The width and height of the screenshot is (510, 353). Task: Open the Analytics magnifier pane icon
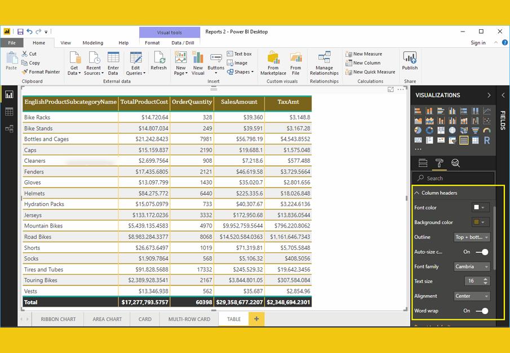pos(455,163)
